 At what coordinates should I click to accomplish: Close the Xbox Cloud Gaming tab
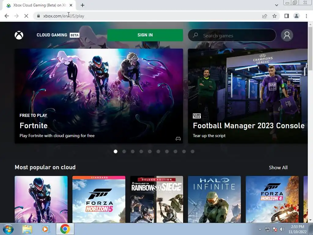click(71, 5)
